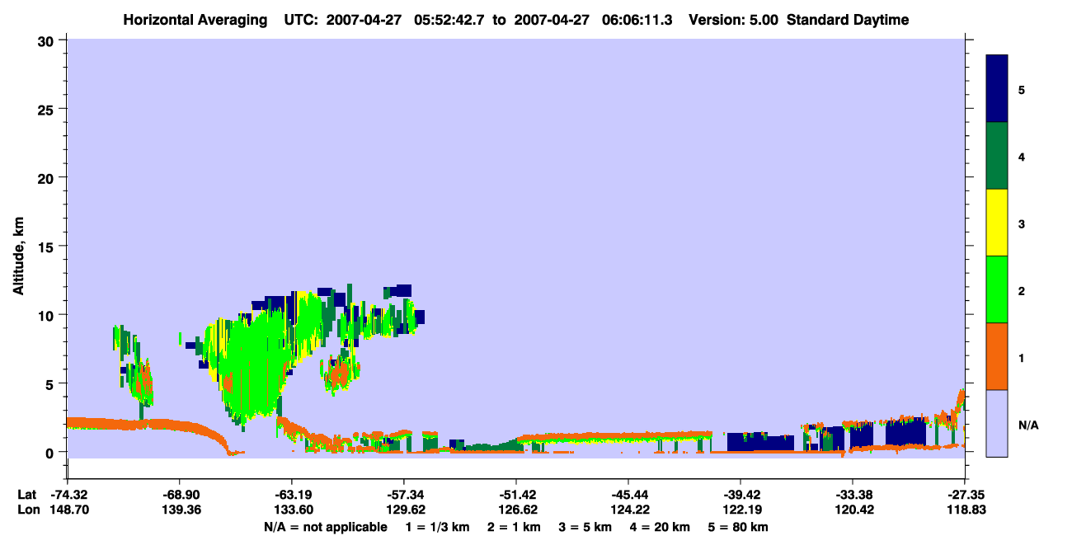Image resolution: width=1072 pixels, height=550 pixels.
Task: Click the '2 = 1 km' legend text
Action: pos(515,527)
